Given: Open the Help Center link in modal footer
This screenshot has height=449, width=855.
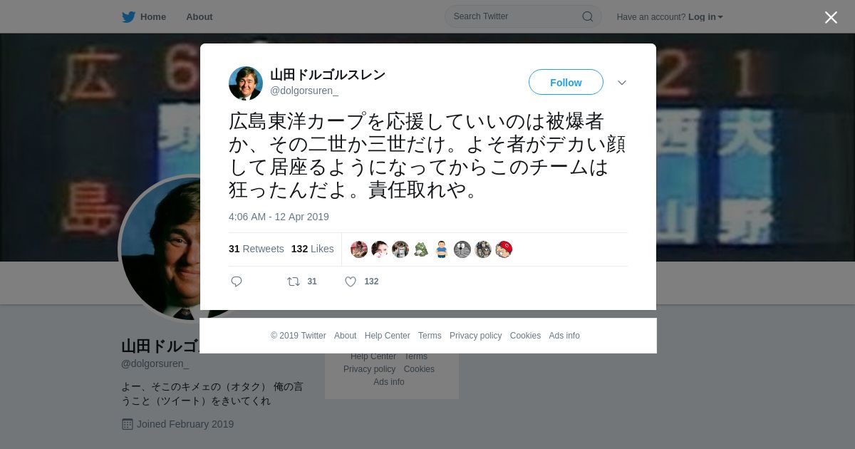Looking at the screenshot, I should 387,336.
